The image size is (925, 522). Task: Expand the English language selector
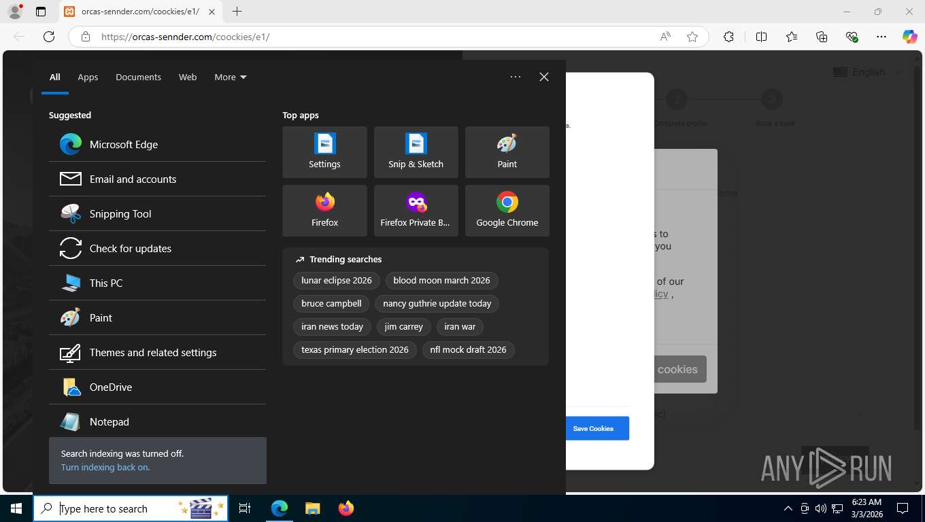(867, 72)
